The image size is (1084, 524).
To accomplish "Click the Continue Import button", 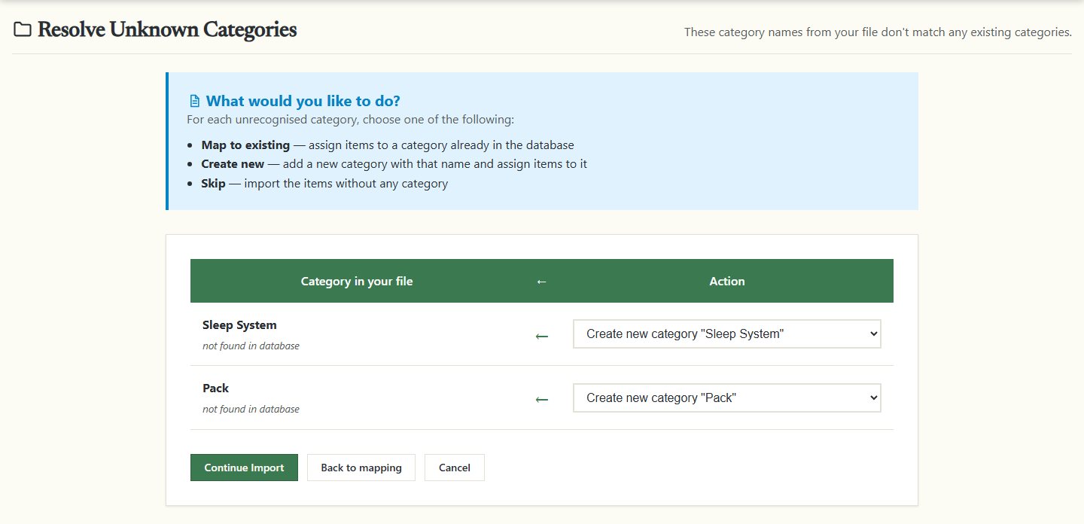I will click(244, 468).
